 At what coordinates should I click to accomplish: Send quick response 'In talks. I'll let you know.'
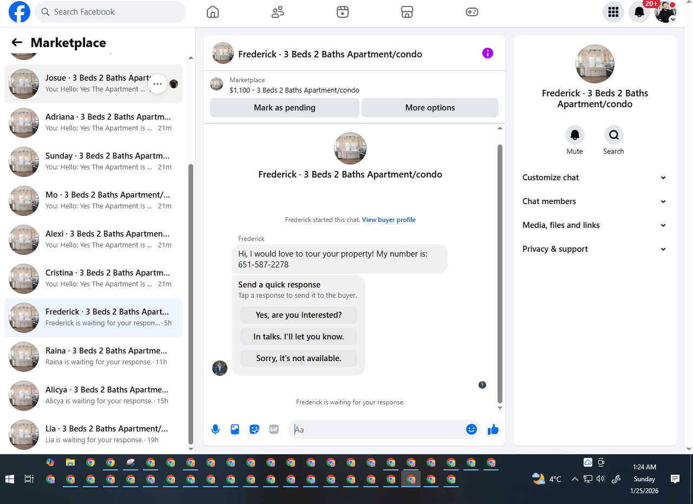(x=299, y=337)
